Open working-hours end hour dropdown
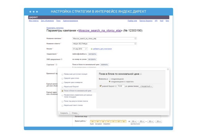This screenshot has height=139, width=197. coord(150,121)
